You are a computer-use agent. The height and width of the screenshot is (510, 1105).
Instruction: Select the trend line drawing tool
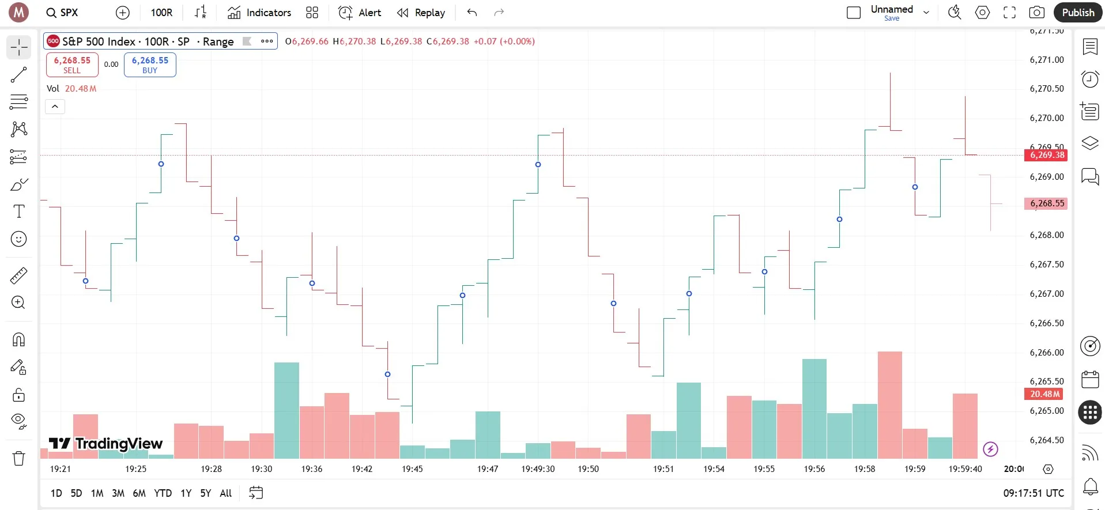coord(18,75)
